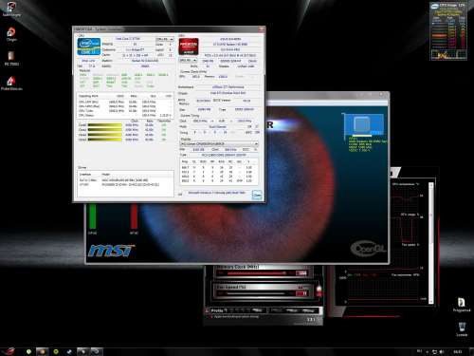Click the Apply button in Afterburner

coord(277,310)
